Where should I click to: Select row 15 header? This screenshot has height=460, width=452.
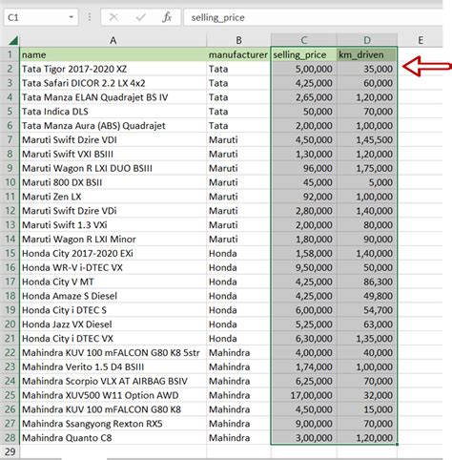click(x=10, y=253)
